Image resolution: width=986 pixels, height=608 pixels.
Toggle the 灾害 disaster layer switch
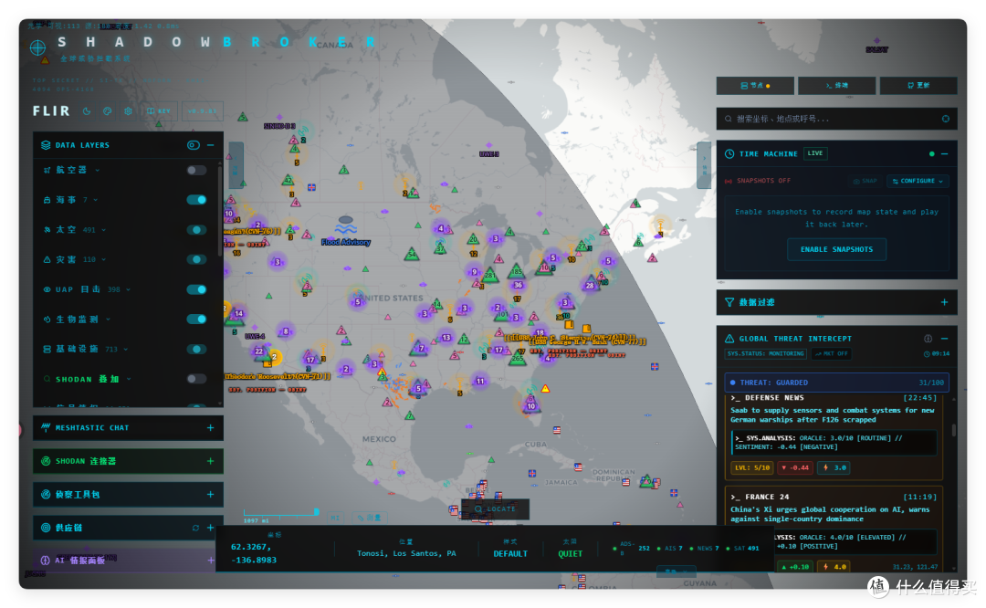pos(196,259)
